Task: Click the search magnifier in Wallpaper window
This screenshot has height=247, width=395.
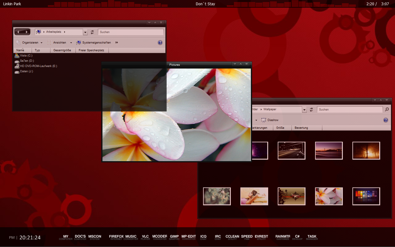Action: pyautogui.click(x=387, y=110)
